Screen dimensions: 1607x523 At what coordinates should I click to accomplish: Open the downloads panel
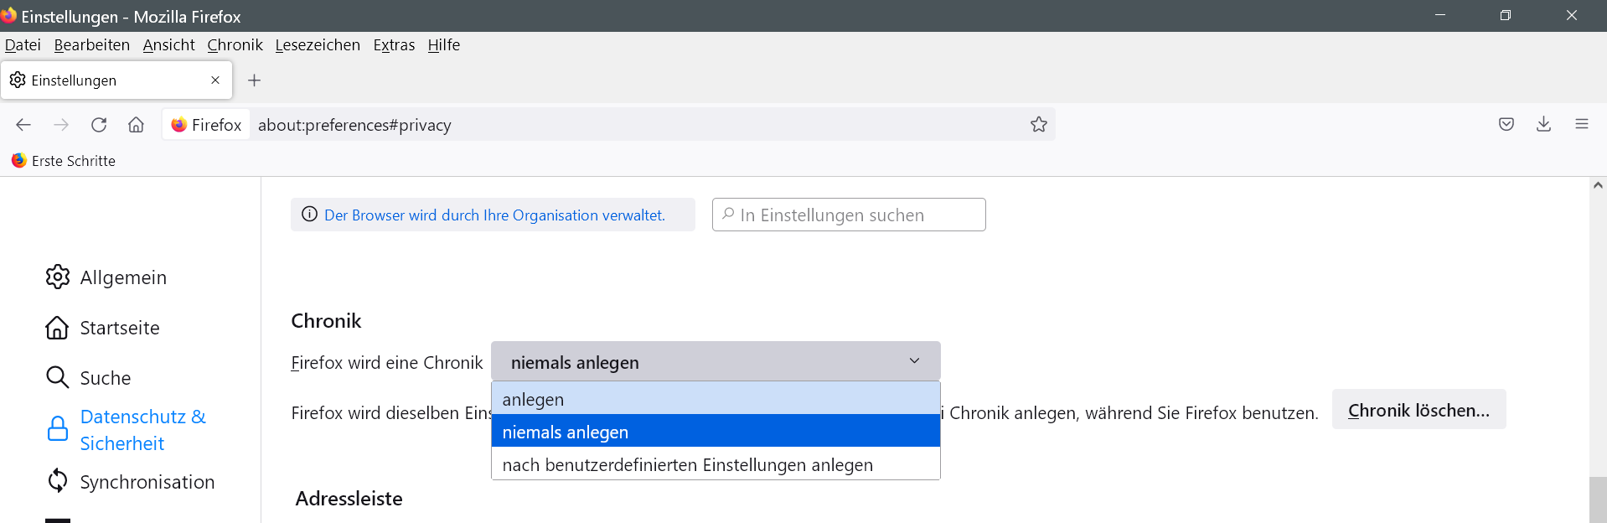point(1543,124)
